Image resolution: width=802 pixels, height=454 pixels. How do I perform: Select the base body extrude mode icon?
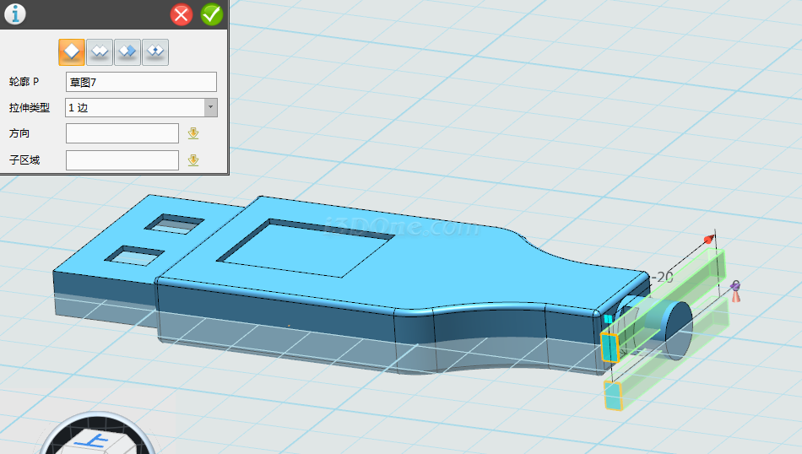(x=72, y=52)
